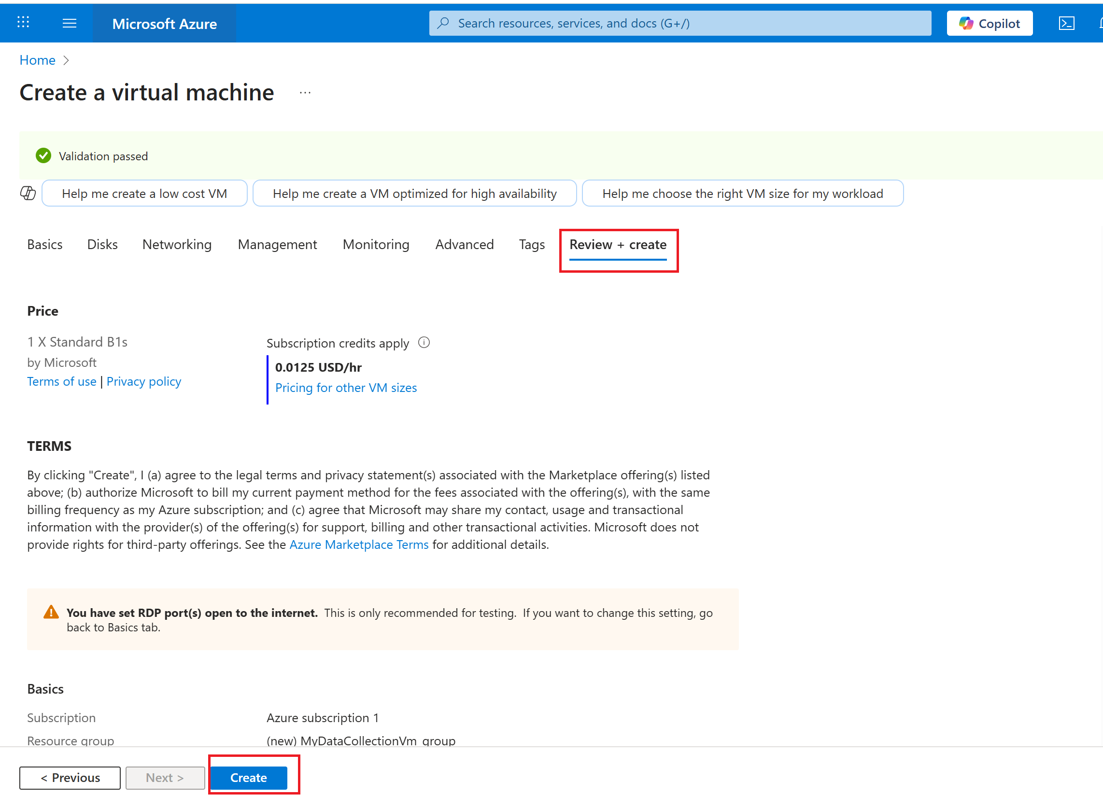The image size is (1103, 809).
Task: Click Help me create a low cost VM
Action: click(144, 194)
